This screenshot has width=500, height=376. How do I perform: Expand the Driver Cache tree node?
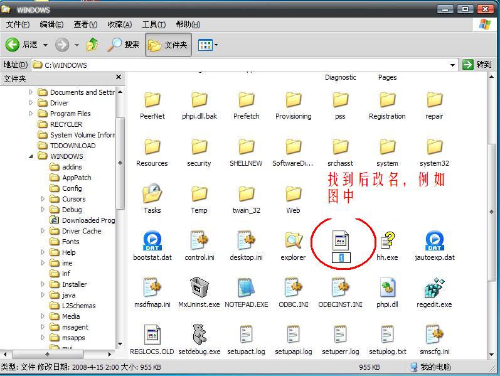pyautogui.click(x=43, y=231)
